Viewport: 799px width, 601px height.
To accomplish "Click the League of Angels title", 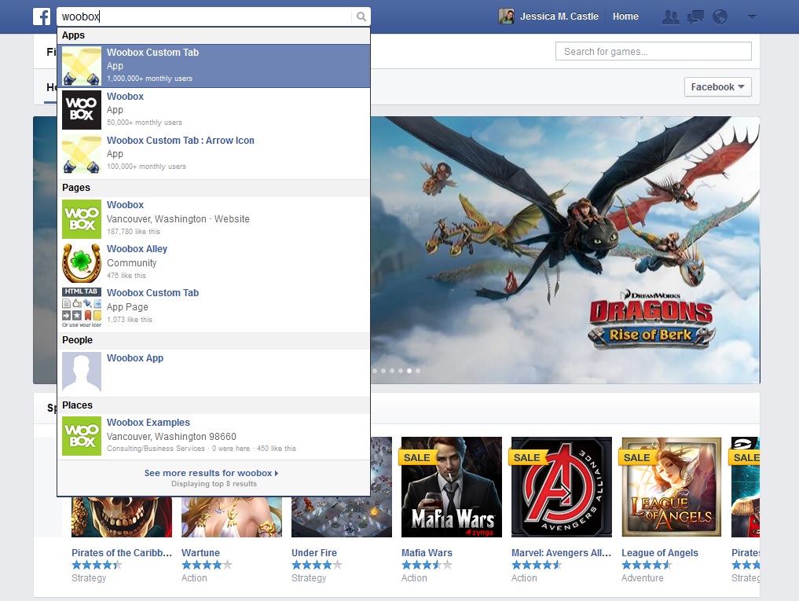I will [x=659, y=552].
